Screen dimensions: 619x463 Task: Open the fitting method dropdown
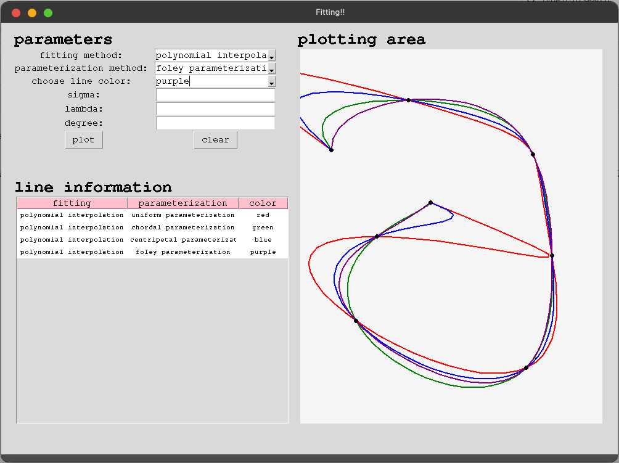pyautogui.click(x=271, y=56)
